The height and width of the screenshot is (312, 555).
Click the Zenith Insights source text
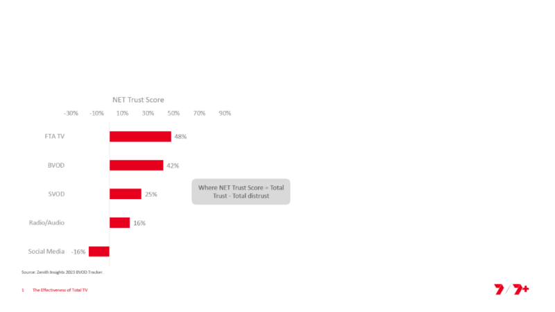[x=62, y=272]
